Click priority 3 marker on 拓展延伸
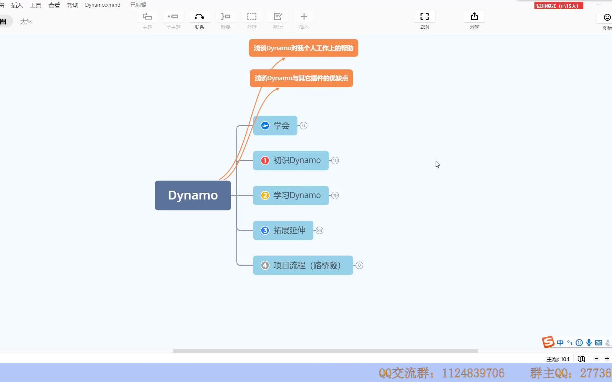Image resolution: width=612 pixels, height=382 pixels. pos(265,231)
